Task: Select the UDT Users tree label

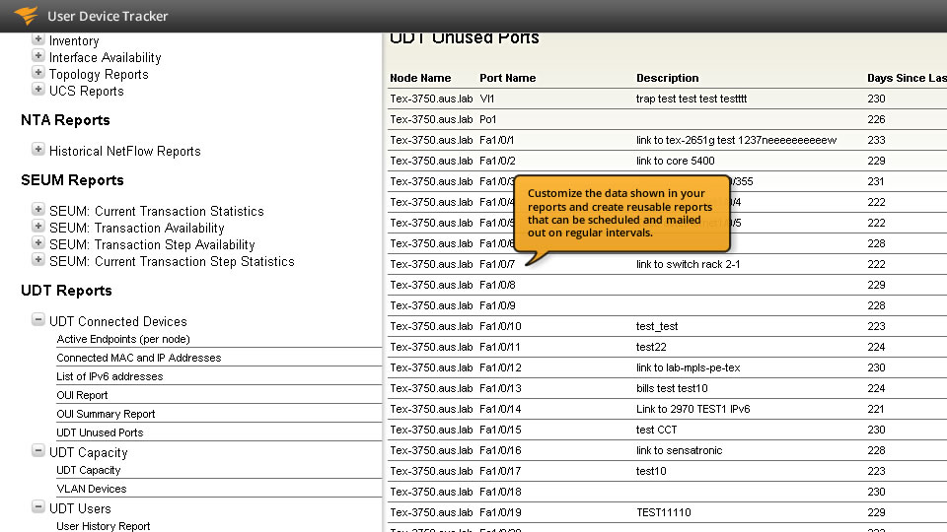Action: point(80,508)
